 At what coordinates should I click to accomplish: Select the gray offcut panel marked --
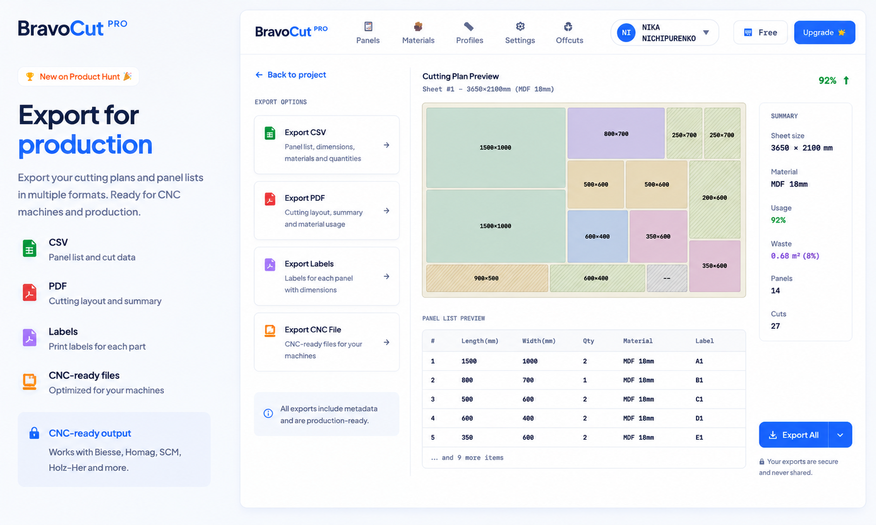click(x=667, y=278)
